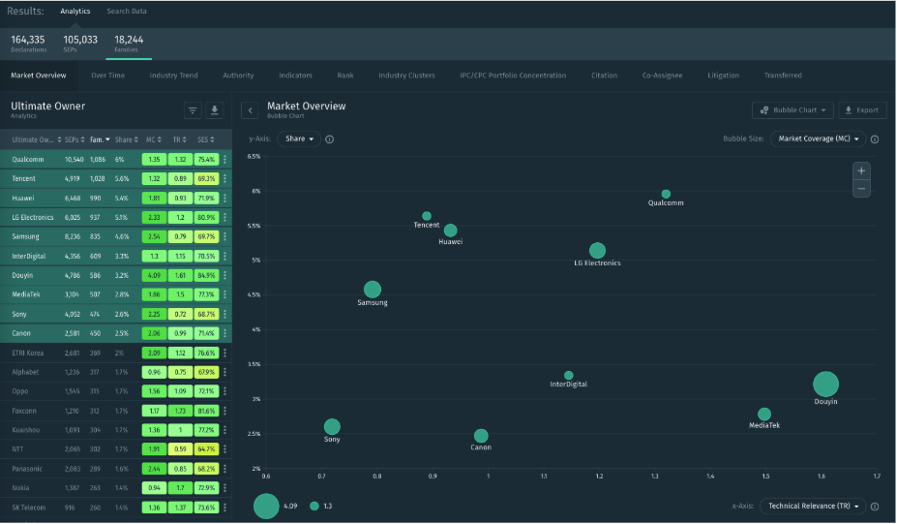Screen dimensions: 897x524
Task: Show info for the Bubble Size selector
Action: (875, 139)
